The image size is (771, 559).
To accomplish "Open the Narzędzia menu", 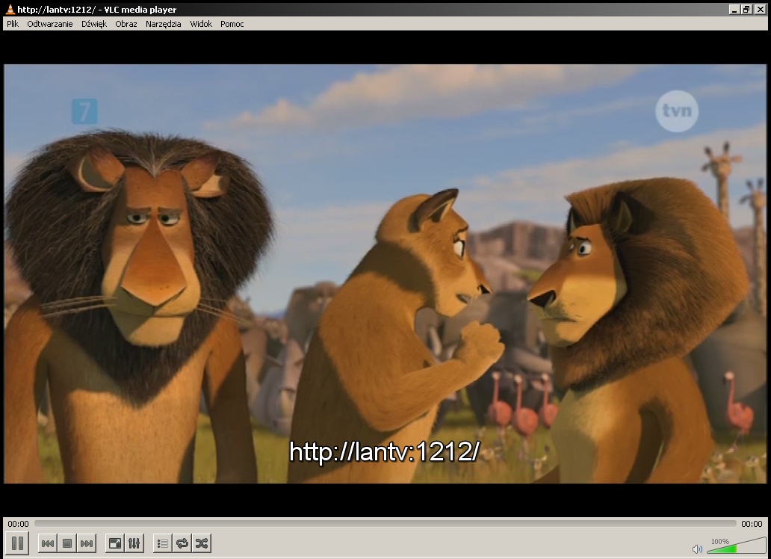I will [x=164, y=24].
